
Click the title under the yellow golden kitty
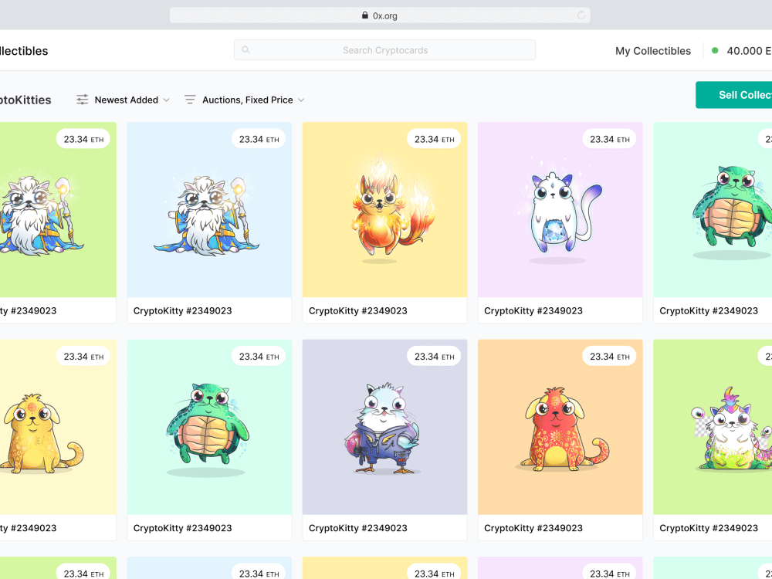click(29, 528)
